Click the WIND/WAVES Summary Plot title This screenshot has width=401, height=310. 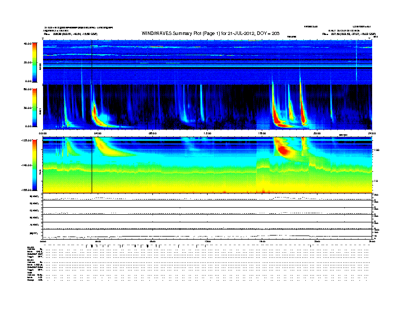(211, 33)
